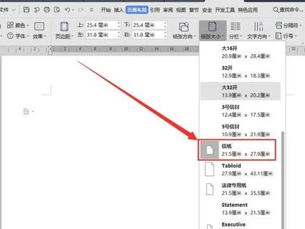
Task: Click the paste options icon in document
Action: click(x=26, y=111)
